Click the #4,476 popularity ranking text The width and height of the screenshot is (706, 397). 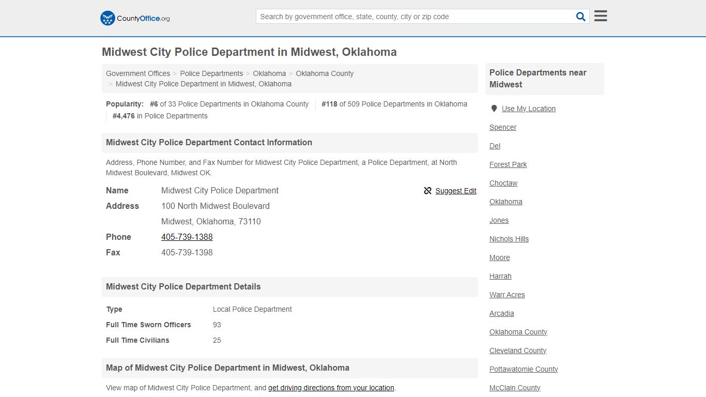click(x=160, y=116)
